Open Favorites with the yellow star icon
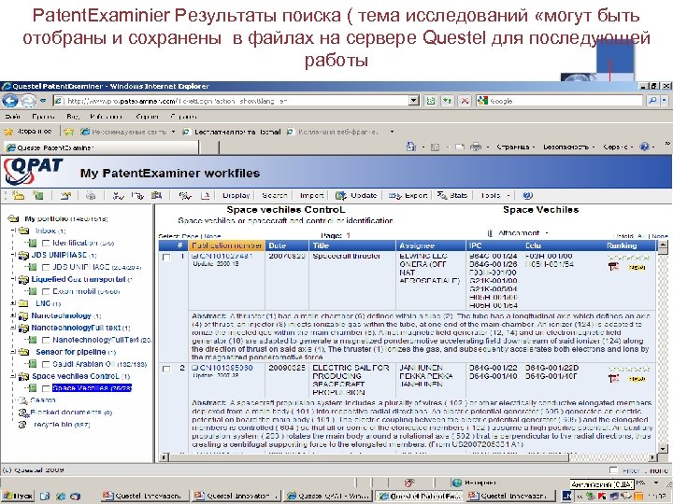Image resolution: width=673 pixels, height=504 pixels. (7, 132)
